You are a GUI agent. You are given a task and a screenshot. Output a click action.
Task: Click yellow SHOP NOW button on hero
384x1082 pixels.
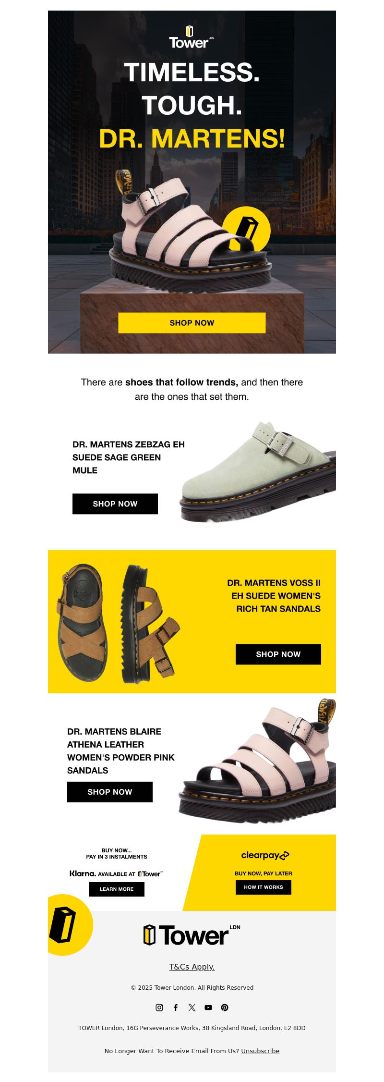[x=192, y=323]
